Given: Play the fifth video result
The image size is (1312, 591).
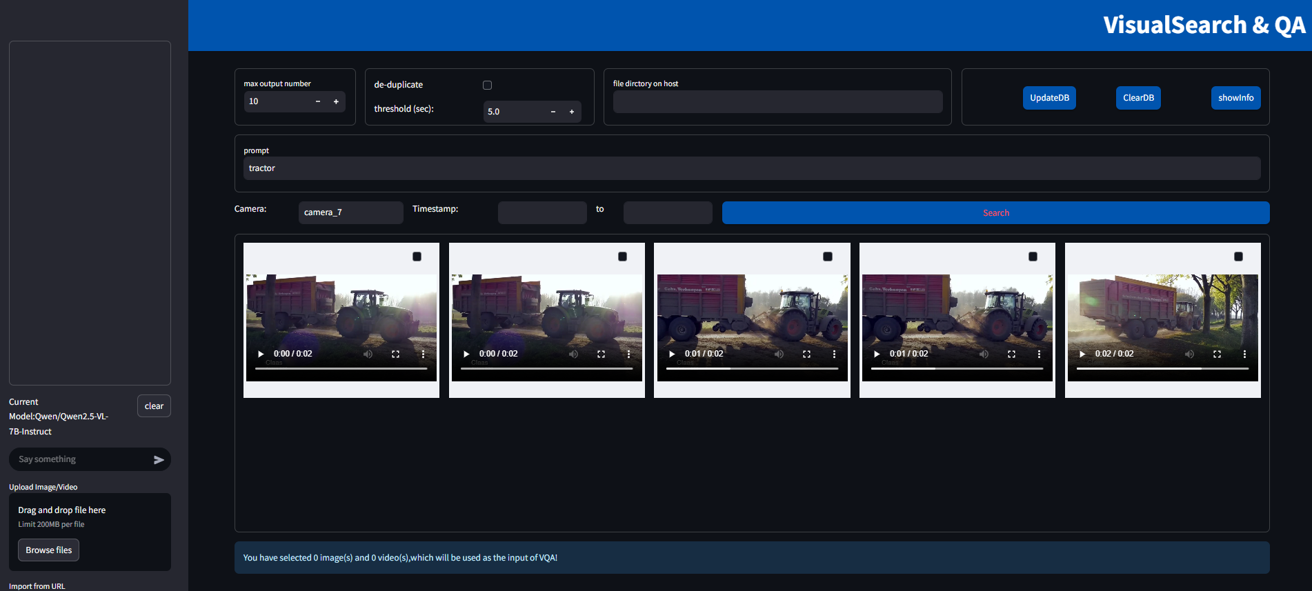Looking at the screenshot, I should click(1082, 354).
